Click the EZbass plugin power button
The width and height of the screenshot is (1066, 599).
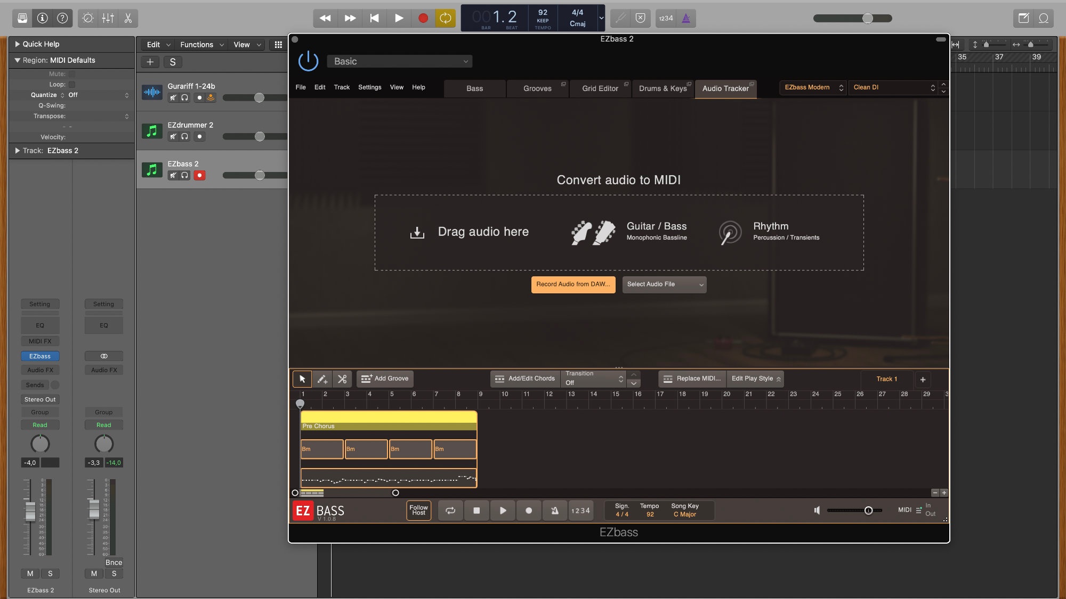pos(308,61)
